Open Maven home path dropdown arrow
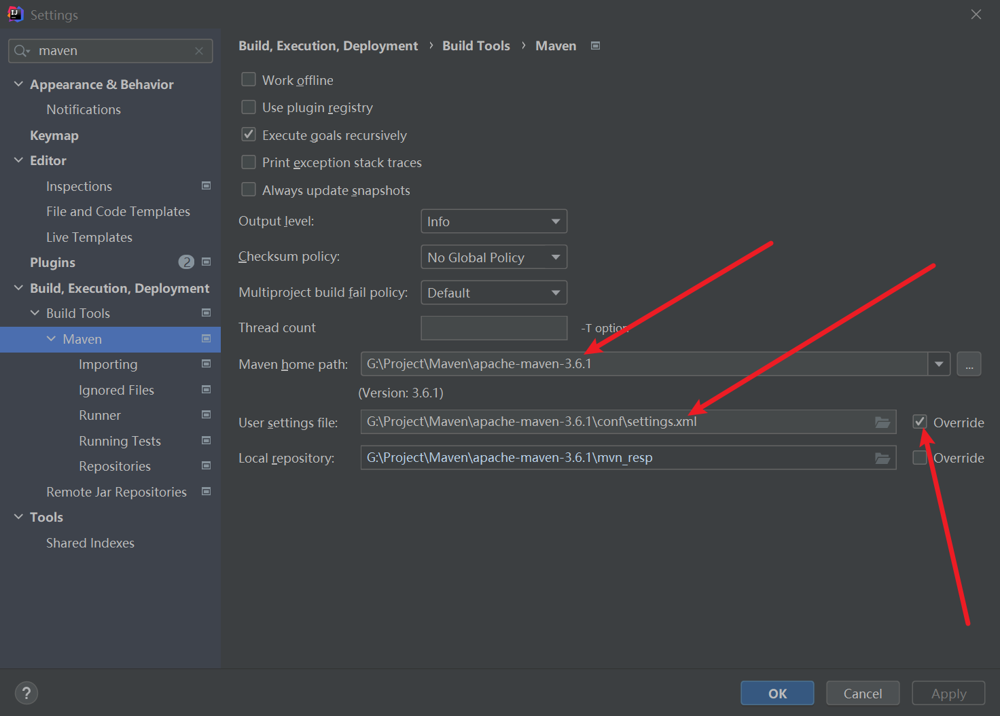Viewport: 1000px width, 716px height. tap(939, 364)
